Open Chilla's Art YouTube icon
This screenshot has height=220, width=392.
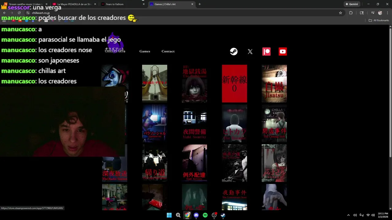coord(283,52)
